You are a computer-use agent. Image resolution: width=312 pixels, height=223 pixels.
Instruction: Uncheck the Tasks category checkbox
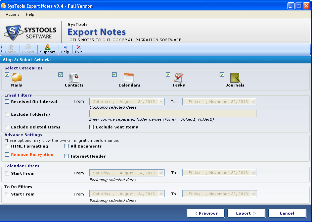(168, 74)
